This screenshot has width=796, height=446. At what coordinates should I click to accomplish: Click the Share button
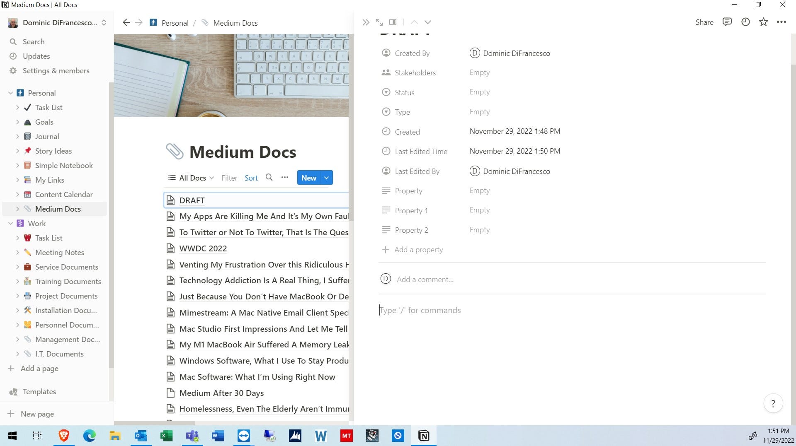click(704, 22)
